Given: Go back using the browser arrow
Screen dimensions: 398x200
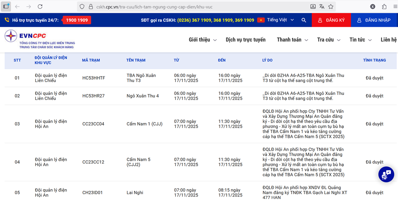Looking at the screenshot, I should 17,7.
